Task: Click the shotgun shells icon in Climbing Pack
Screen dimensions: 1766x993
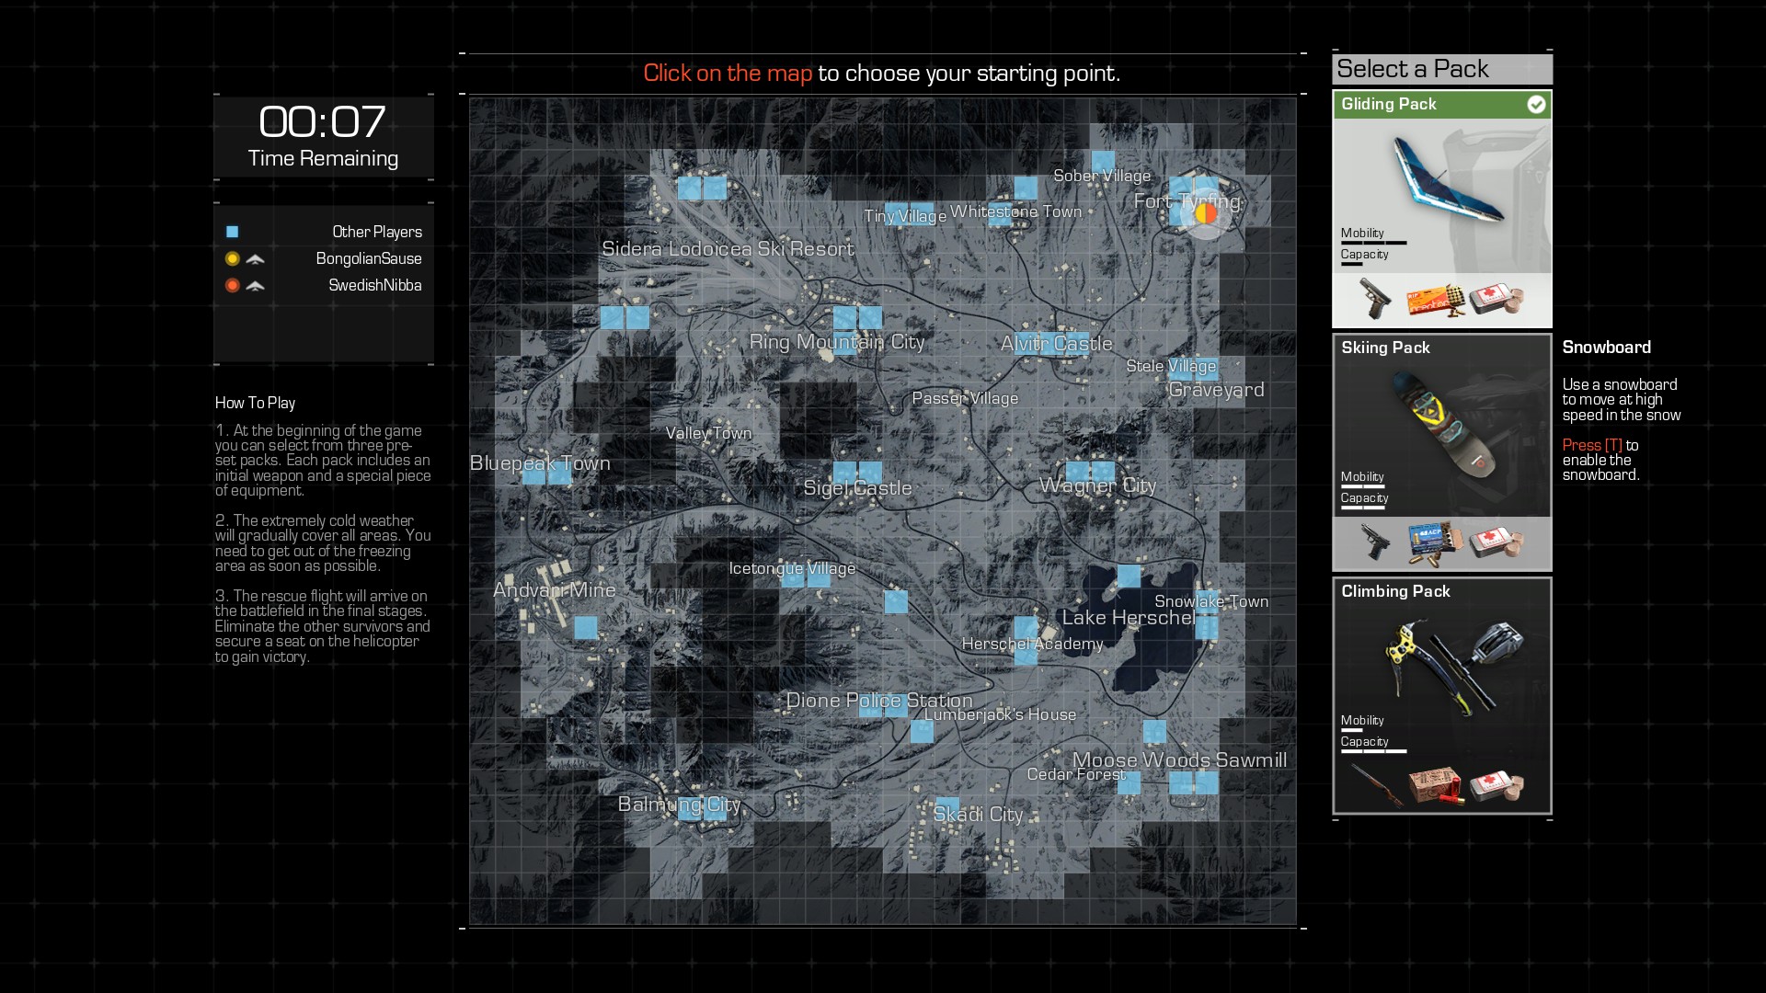Action: [1435, 786]
